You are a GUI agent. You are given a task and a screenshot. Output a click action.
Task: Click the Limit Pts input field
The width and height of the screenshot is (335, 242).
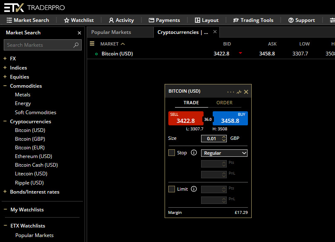point(214,189)
